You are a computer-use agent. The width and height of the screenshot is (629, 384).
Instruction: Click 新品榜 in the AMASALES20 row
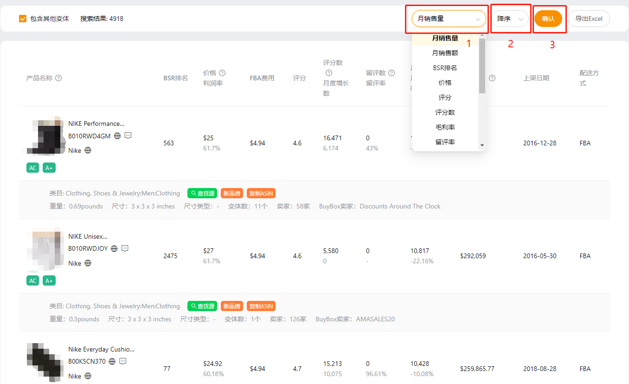232,306
